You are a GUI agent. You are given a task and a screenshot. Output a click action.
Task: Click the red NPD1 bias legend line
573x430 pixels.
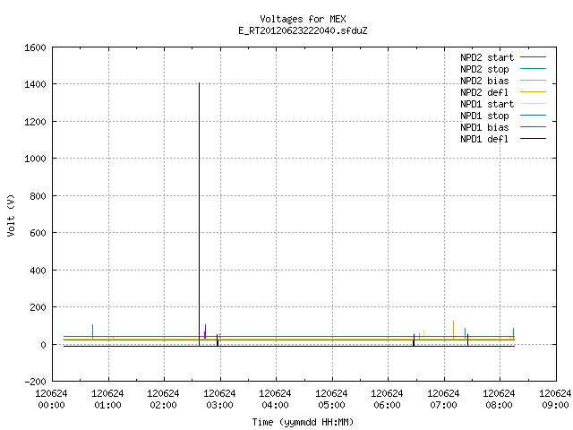pyautogui.click(x=534, y=127)
